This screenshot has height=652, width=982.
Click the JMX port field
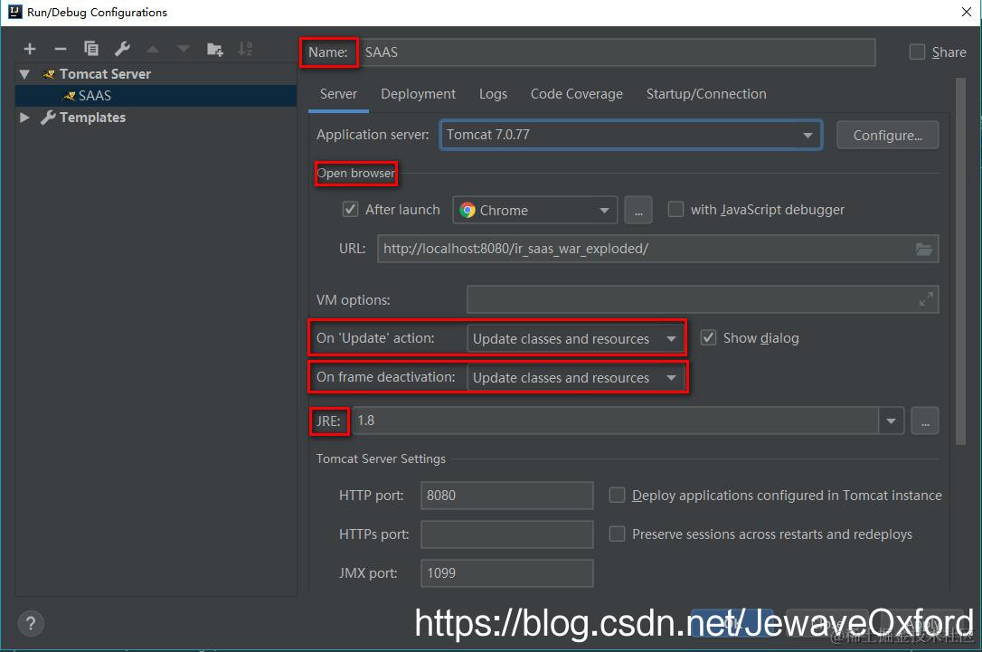tap(506, 573)
